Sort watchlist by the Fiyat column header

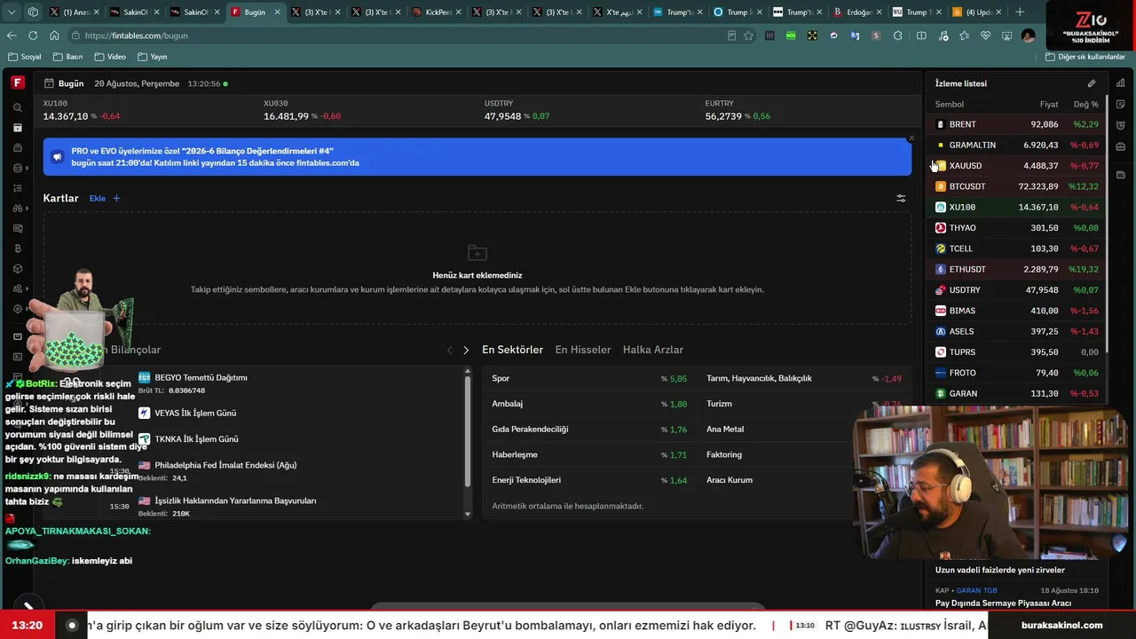tap(1049, 105)
